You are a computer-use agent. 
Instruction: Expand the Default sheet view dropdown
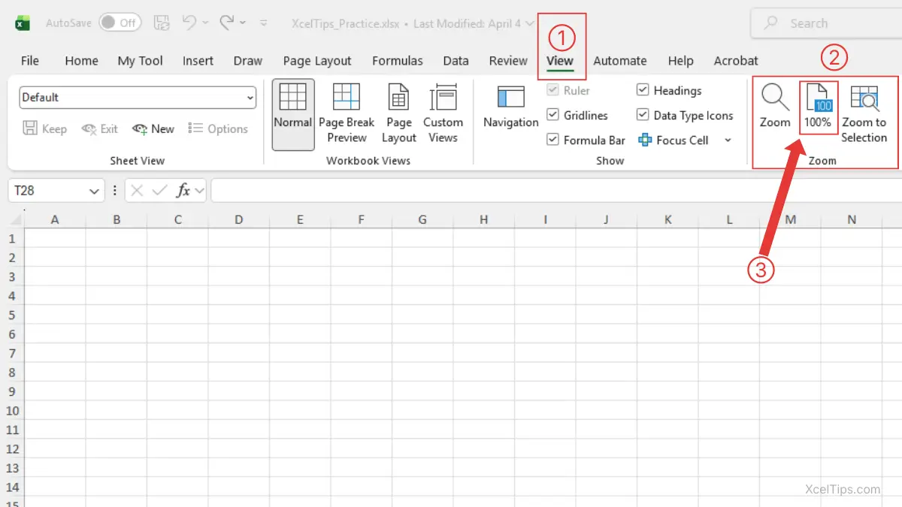tap(250, 98)
